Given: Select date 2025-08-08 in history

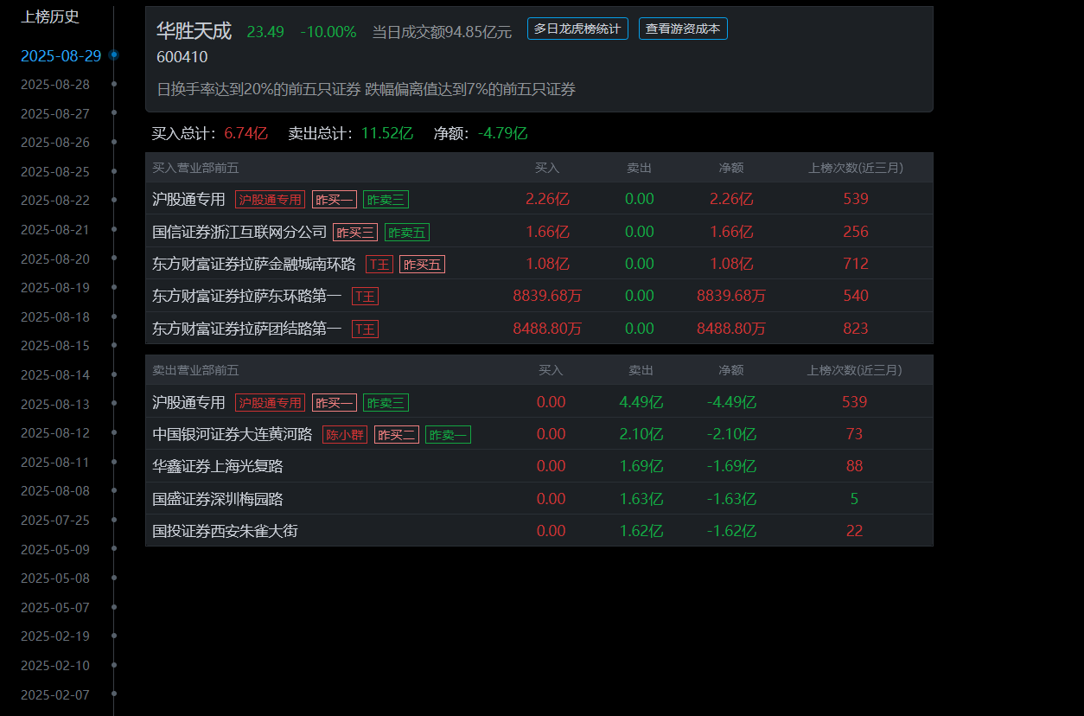Looking at the screenshot, I should point(55,491).
